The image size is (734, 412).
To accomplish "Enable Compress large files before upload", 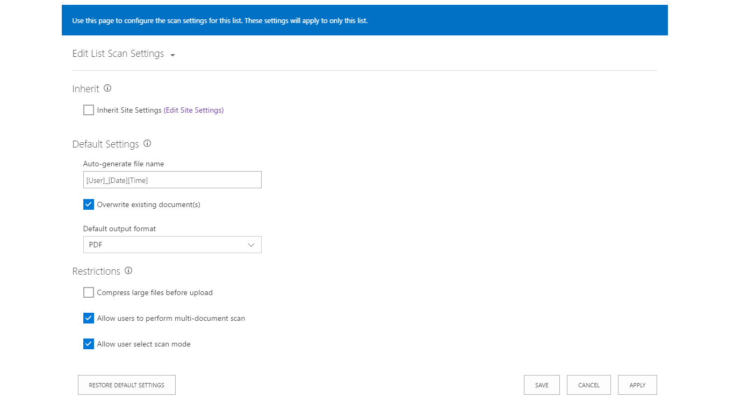I will click(x=89, y=293).
